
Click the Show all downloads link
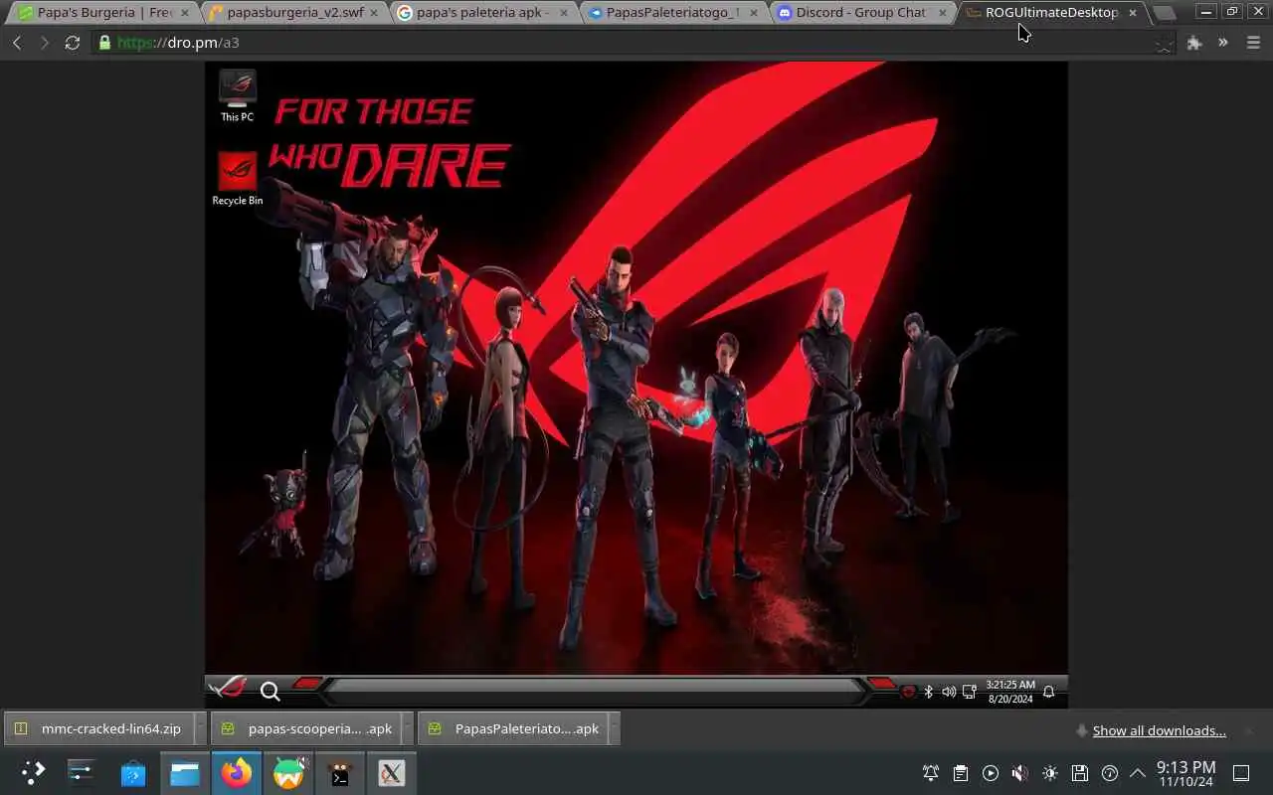pyautogui.click(x=1159, y=730)
